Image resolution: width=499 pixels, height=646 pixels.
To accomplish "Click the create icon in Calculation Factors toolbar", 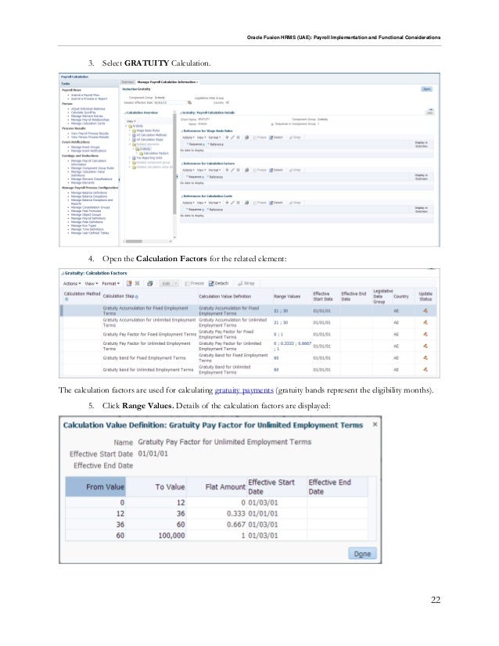I will [x=129, y=283].
